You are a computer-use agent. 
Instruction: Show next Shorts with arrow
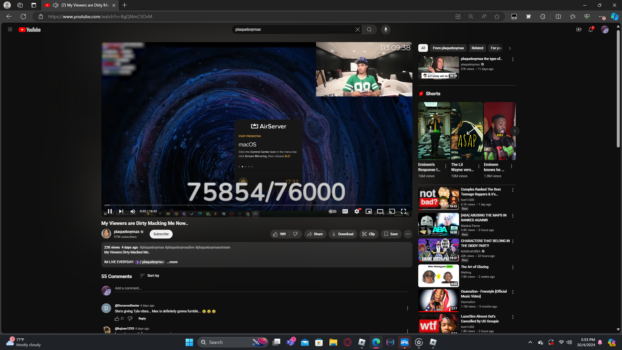pos(514,131)
